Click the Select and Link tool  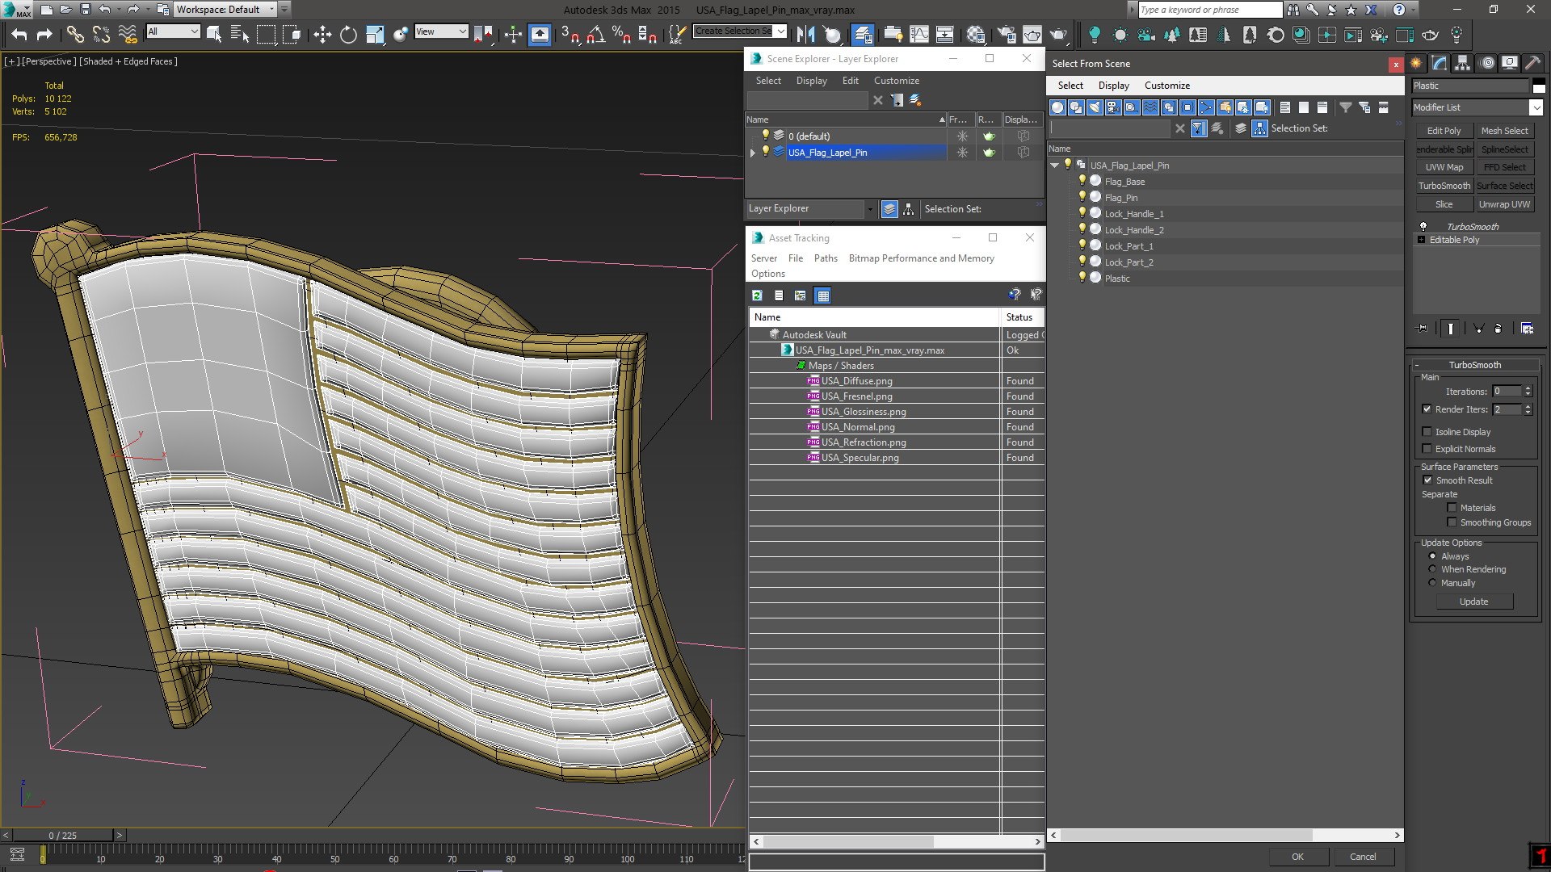[x=75, y=34]
